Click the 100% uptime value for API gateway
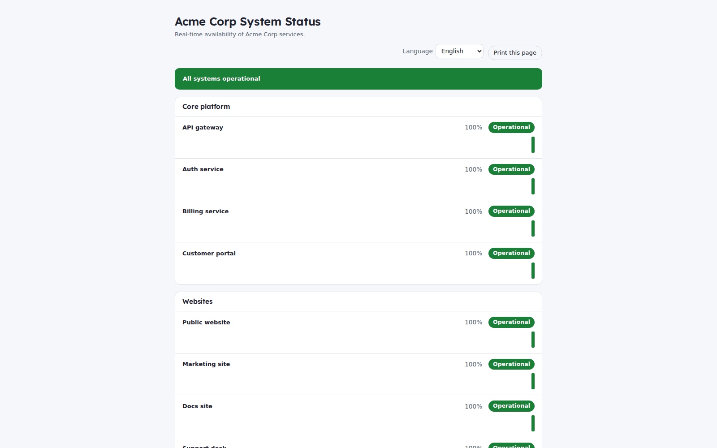717x448 pixels. (x=473, y=128)
